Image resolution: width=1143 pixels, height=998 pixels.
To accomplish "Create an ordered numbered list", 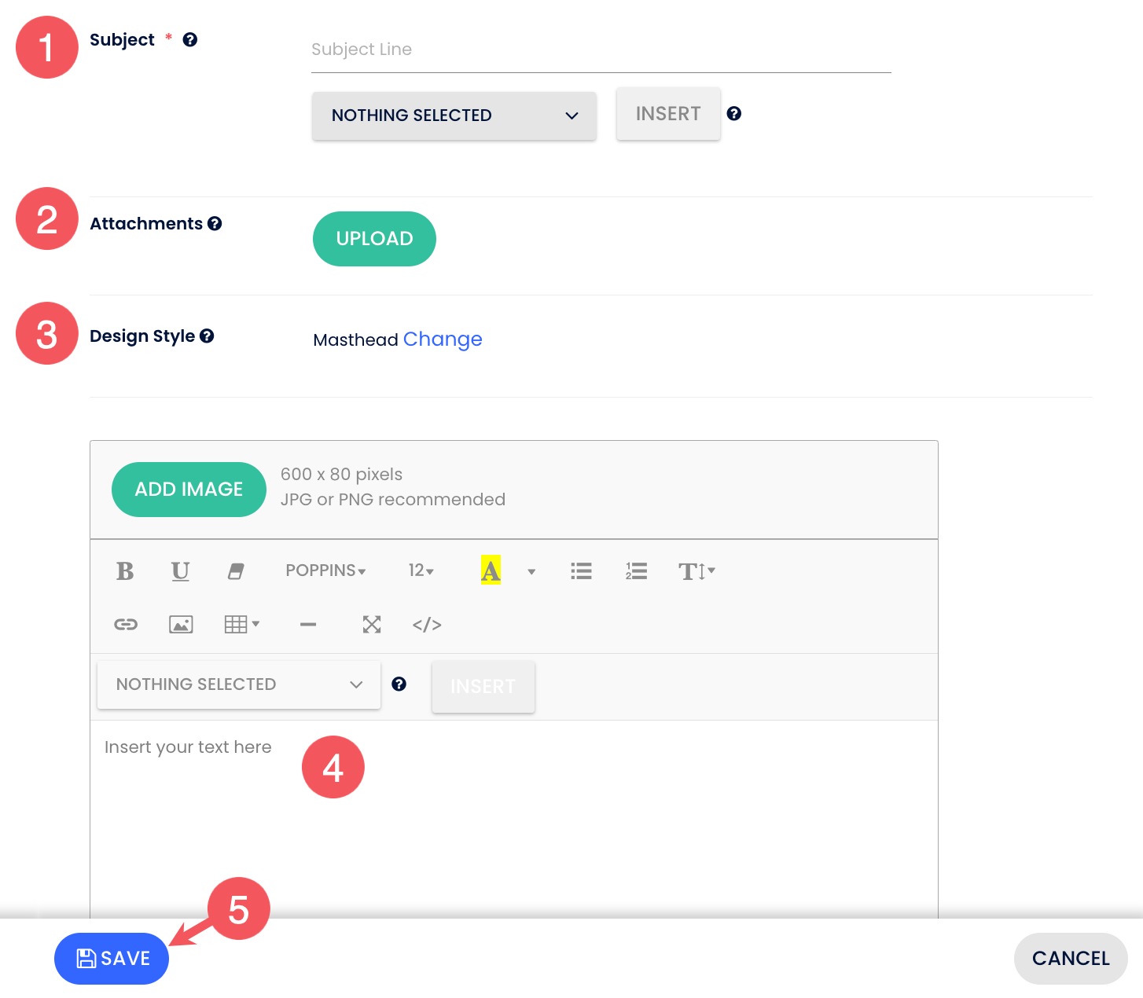I will [x=636, y=571].
